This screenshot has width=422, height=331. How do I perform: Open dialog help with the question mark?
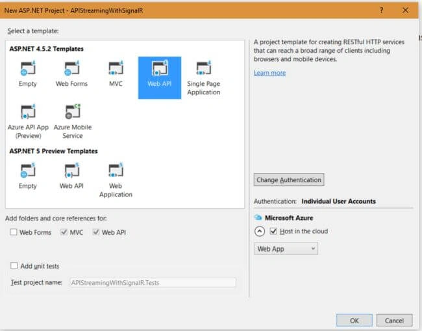point(381,10)
